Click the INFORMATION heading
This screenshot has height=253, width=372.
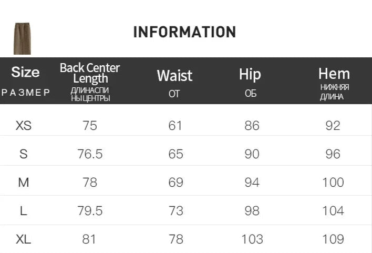point(184,32)
